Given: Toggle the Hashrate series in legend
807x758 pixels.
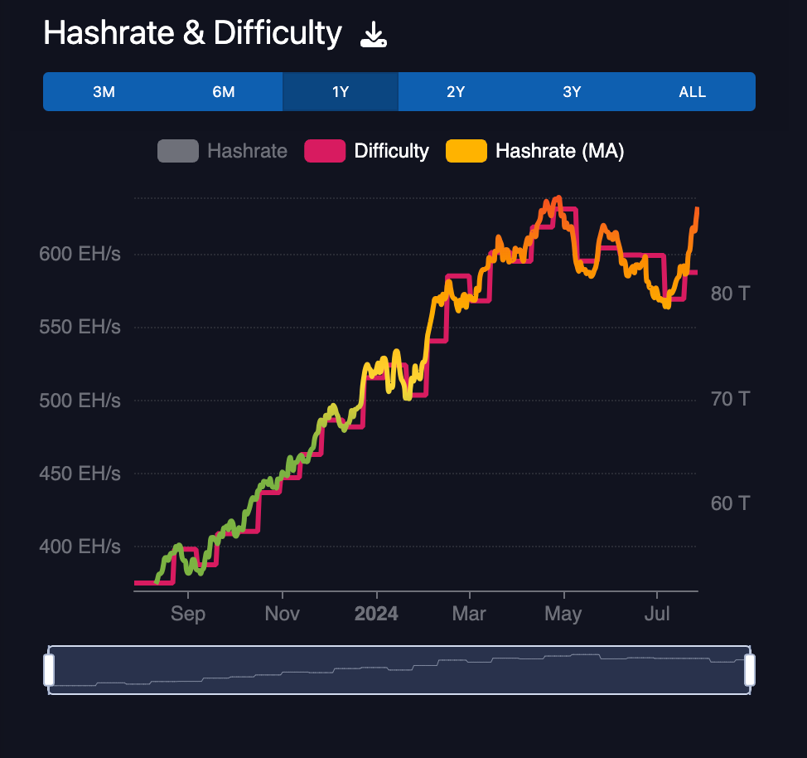Looking at the screenshot, I should tap(222, 151).
